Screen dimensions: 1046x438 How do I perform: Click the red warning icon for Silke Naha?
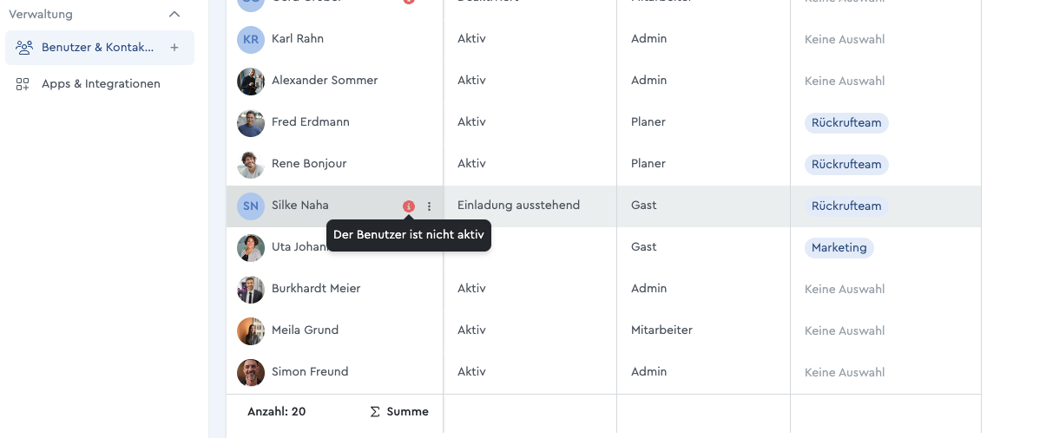[x=409, y=206]
